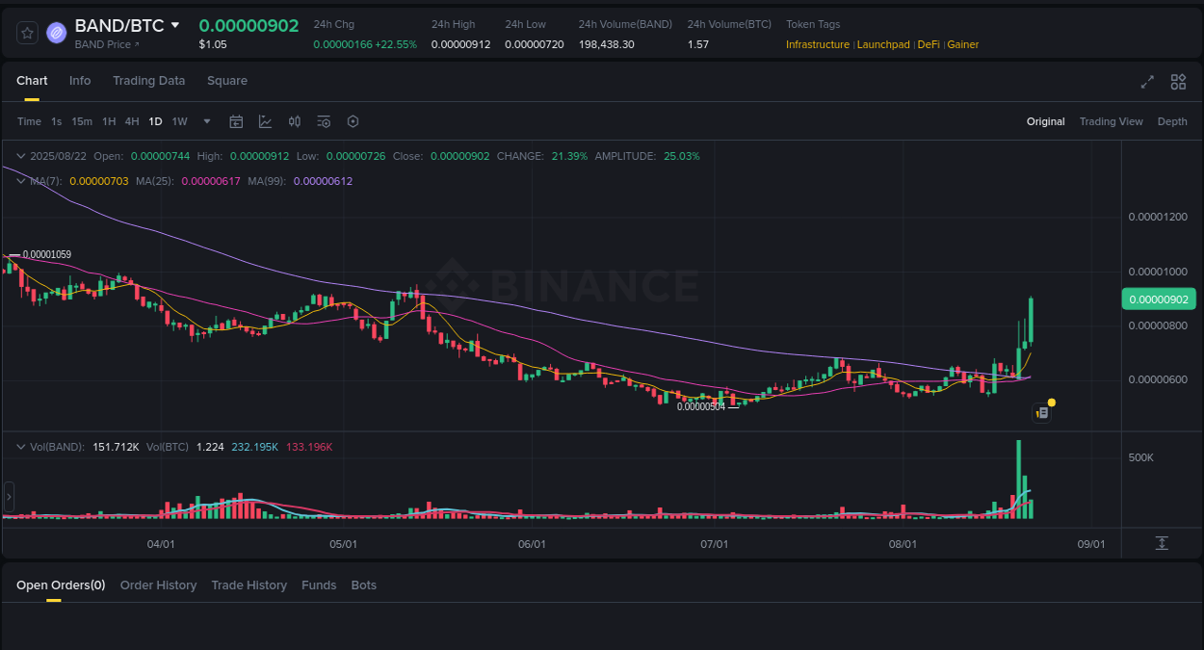
Task: Toggle BAND/BTC as a favorite star
Action: click(x=26, y=32)
